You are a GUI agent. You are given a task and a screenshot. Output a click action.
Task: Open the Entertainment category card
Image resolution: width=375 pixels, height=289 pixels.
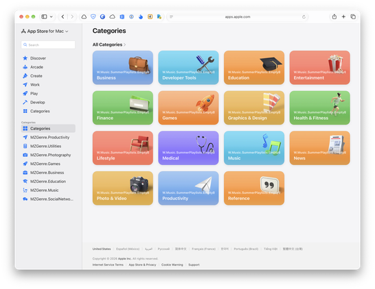(320, 68)
